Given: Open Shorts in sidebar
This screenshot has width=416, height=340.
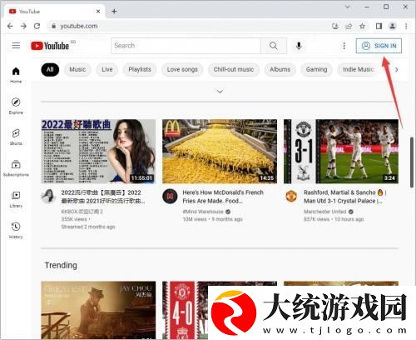Looking at the screenshot, I should coord(16,137).
